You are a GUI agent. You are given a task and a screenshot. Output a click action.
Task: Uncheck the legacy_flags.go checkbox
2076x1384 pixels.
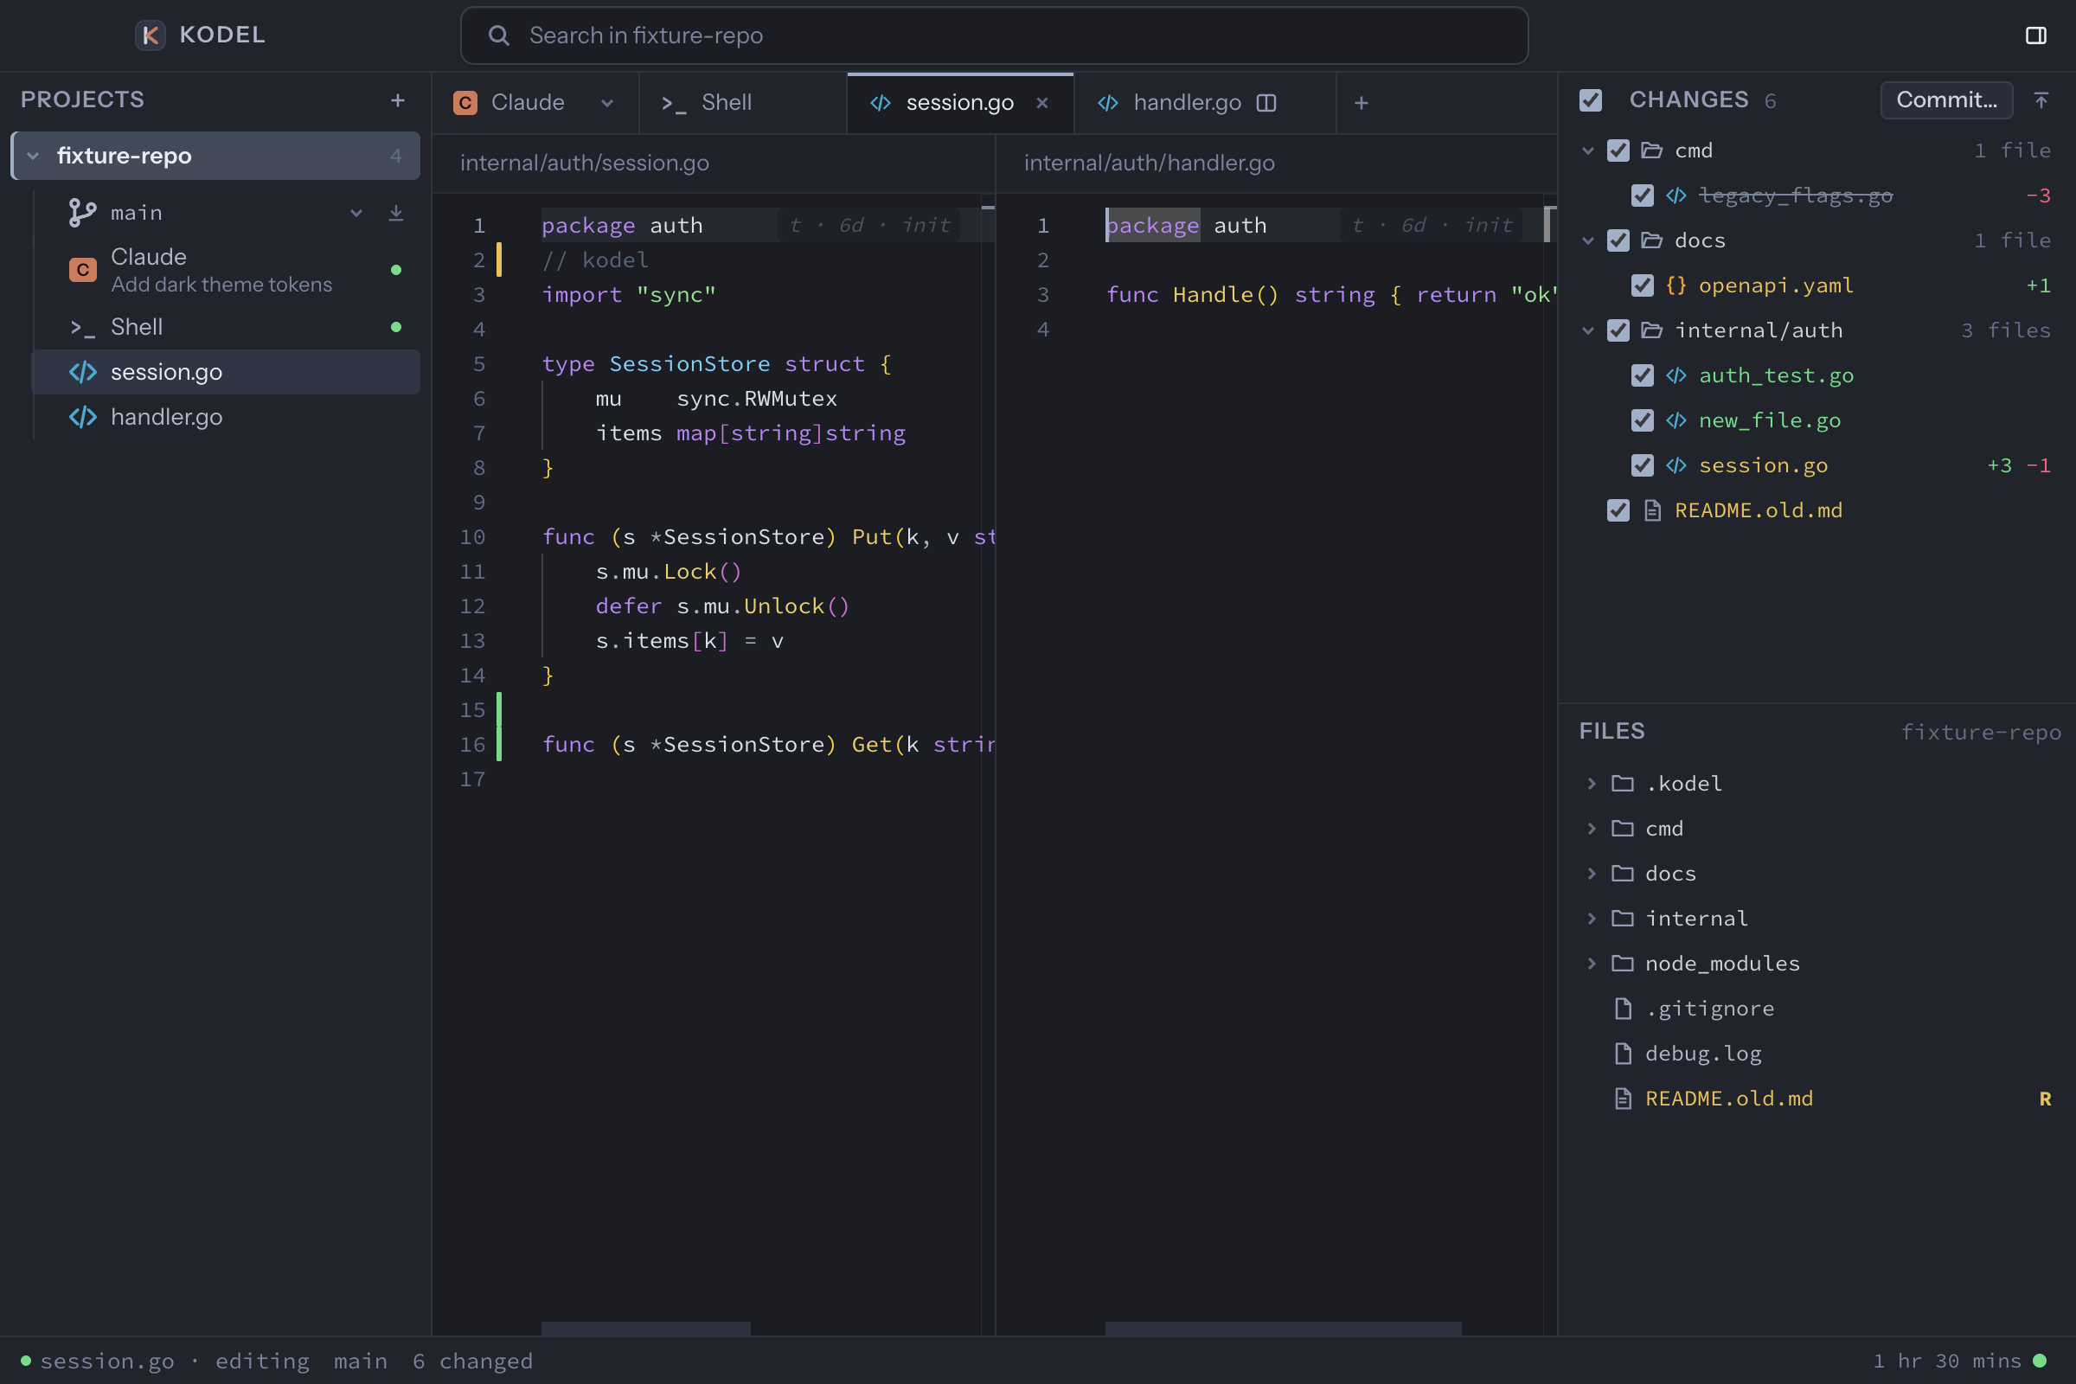(1642, 196)
